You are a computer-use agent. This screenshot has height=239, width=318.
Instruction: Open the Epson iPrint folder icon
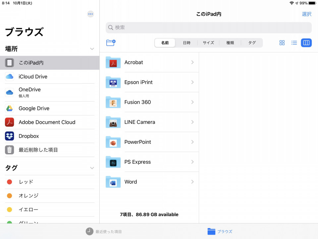pyautogui.click(x=113, y=82)
